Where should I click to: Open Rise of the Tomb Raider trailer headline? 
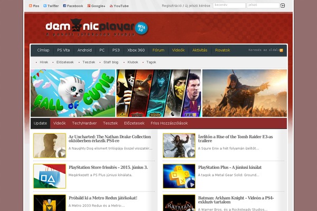(x=235, y=139)
